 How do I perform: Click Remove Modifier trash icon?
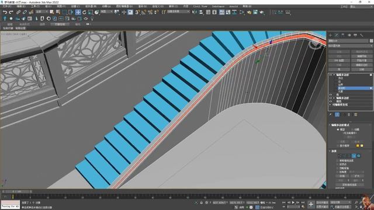point(349,114)
